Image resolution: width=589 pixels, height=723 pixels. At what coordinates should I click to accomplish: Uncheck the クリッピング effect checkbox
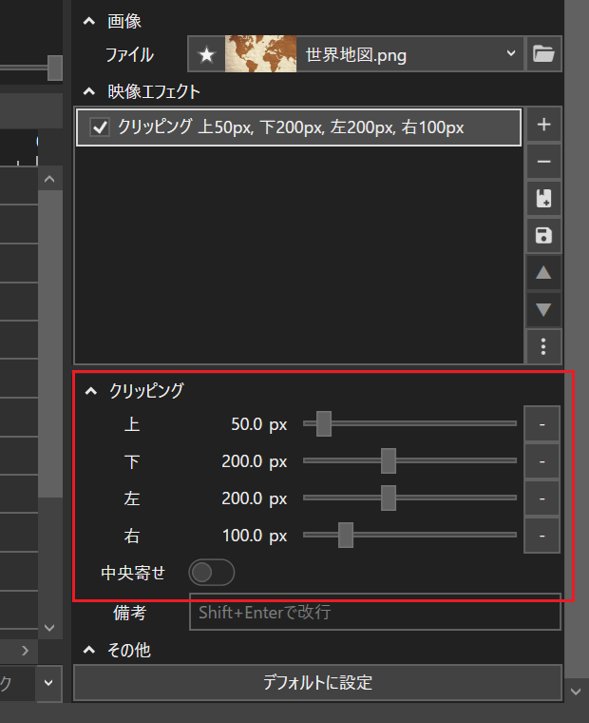(x=100, y=127)
